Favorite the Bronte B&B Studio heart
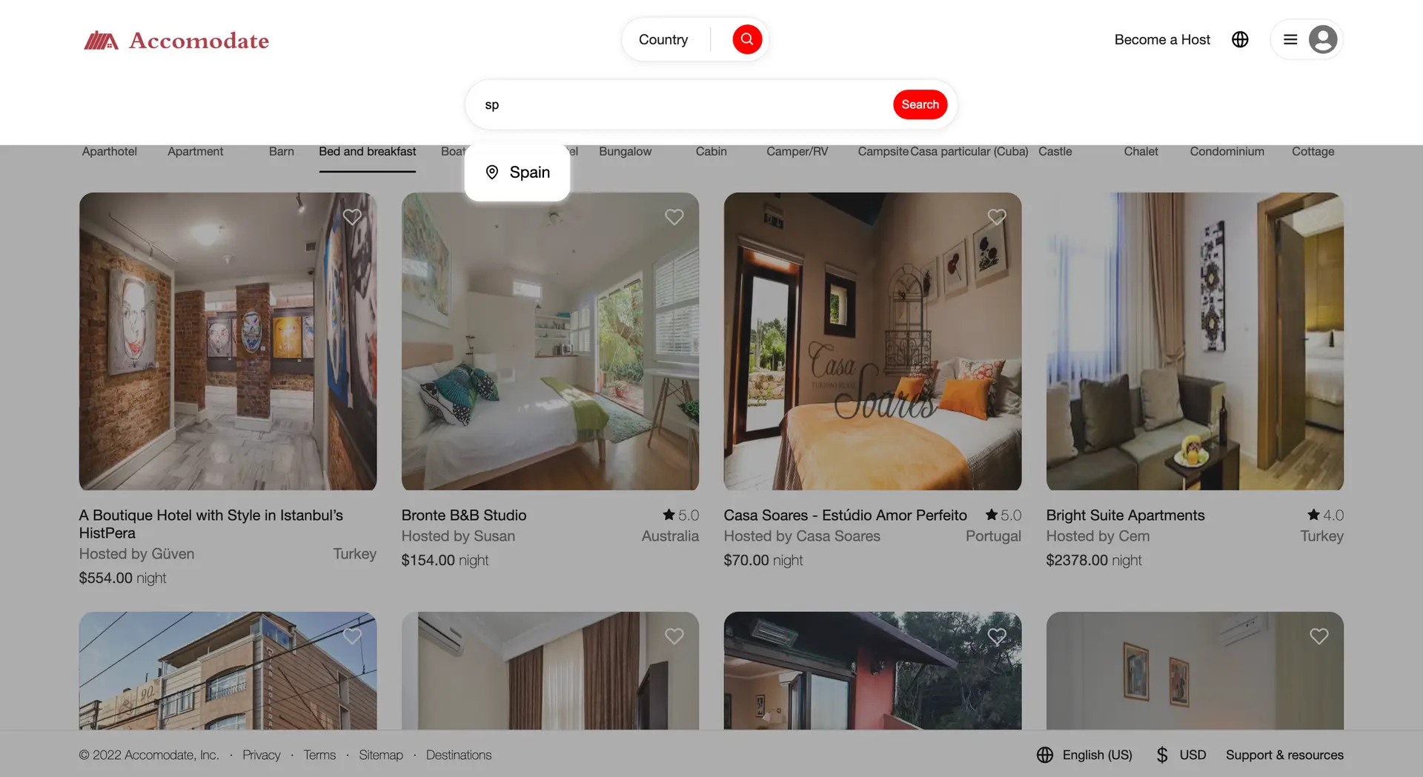 [674, 217]
